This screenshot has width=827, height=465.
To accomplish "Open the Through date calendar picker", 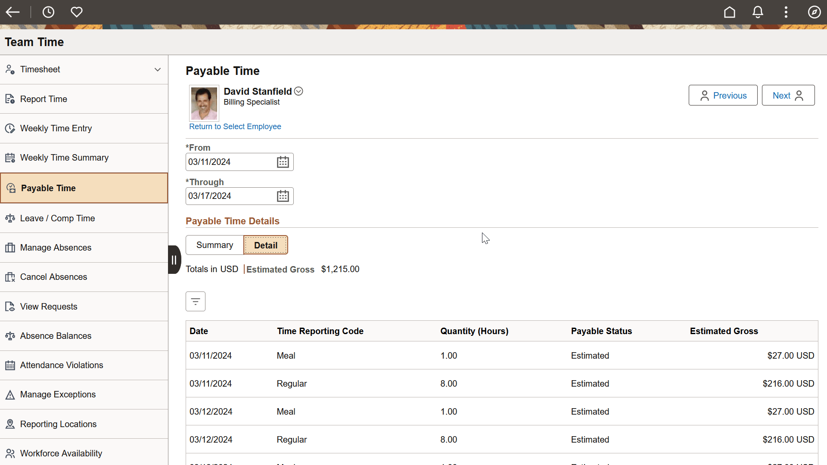I will 283,196.
